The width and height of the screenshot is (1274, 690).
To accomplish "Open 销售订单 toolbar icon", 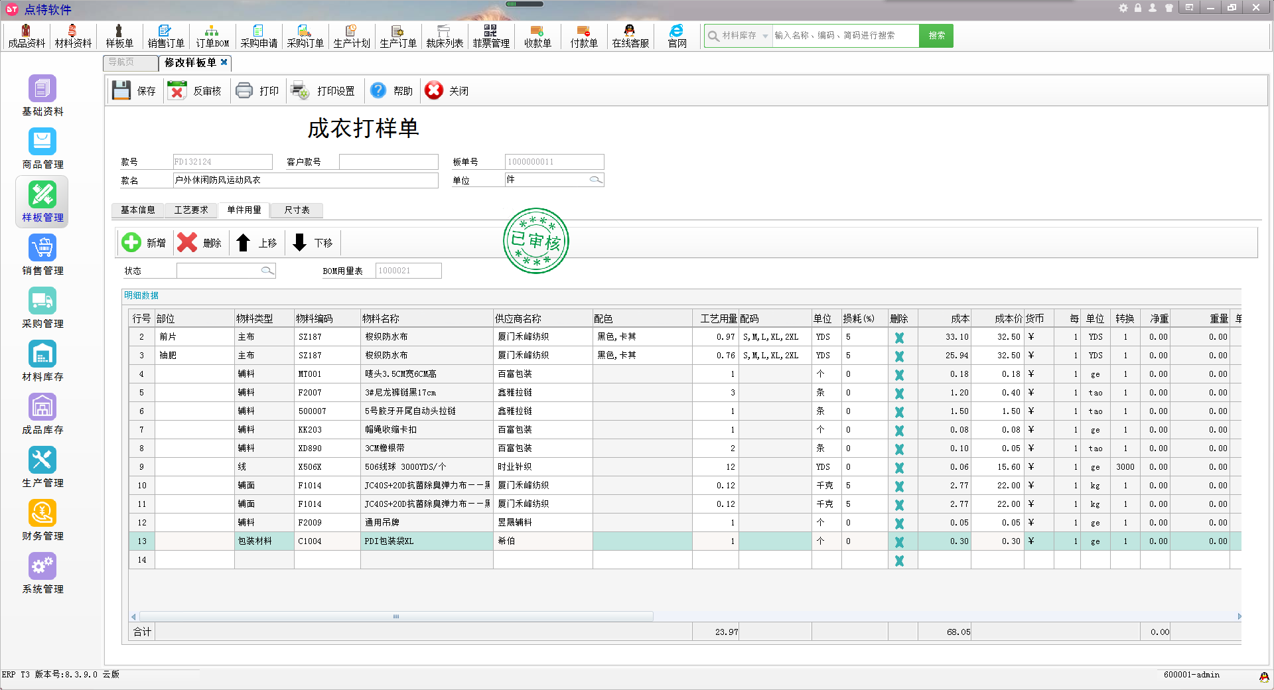I will (166, 36).
